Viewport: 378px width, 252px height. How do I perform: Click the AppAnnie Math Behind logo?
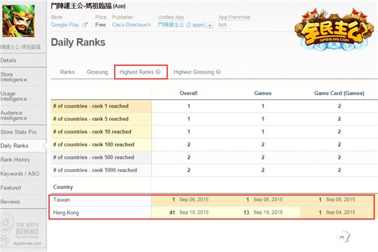[21, 231]
